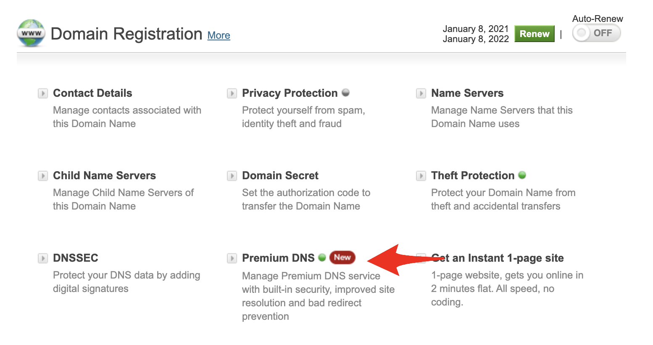Open the More link beside Domain Registration
This screenshot has width=653, height=345.
219,35
